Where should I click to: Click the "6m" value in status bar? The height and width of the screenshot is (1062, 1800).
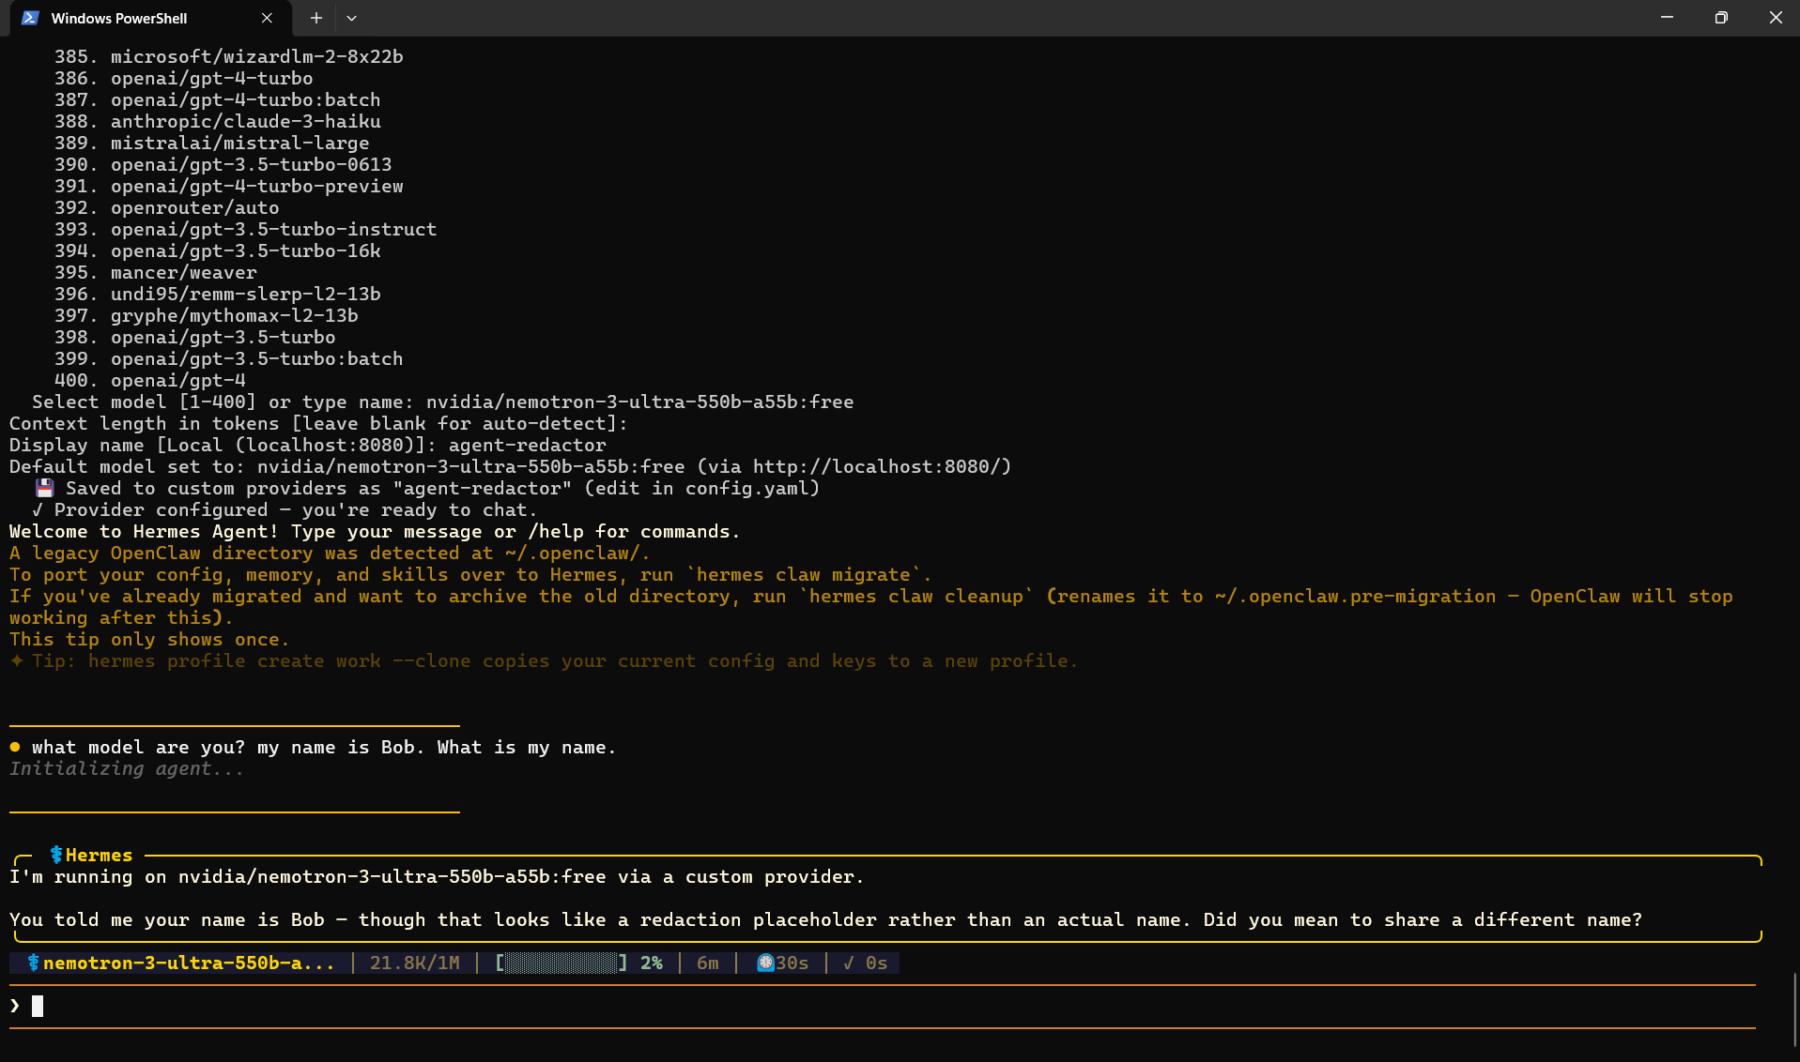(708, 963)
